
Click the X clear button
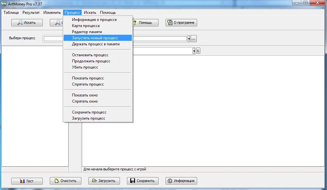(x=198, y=51)
